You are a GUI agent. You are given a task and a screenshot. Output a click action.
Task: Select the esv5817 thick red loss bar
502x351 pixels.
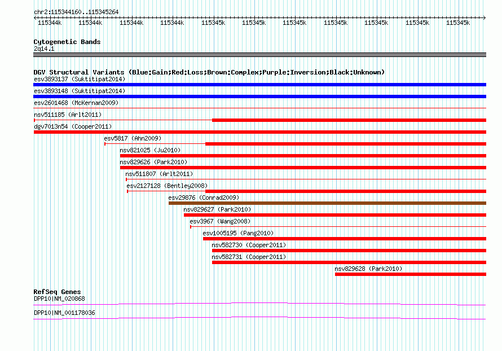tap(346, 144)
